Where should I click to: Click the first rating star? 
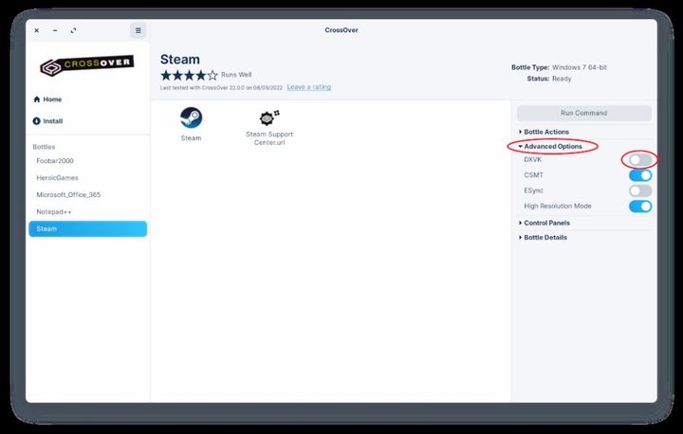[x=166, y=75]
